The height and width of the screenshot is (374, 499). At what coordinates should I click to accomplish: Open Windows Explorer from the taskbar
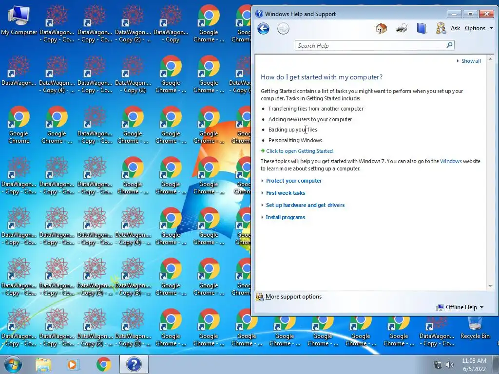point(43,364)
